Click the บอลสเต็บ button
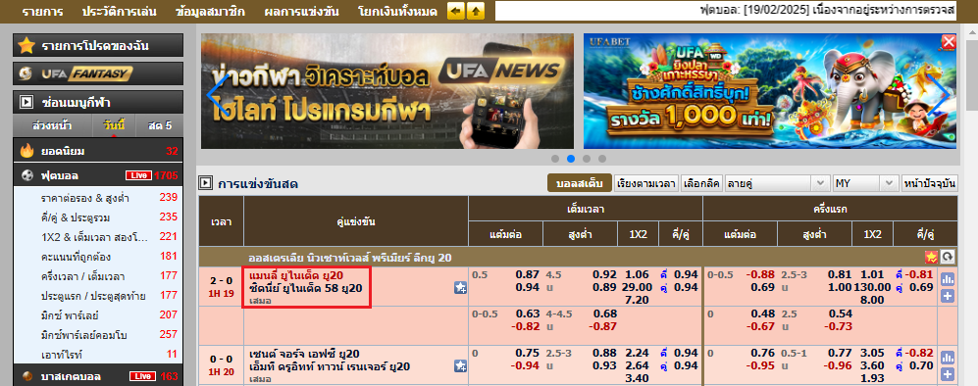978x386 pixels. (580, 183)
